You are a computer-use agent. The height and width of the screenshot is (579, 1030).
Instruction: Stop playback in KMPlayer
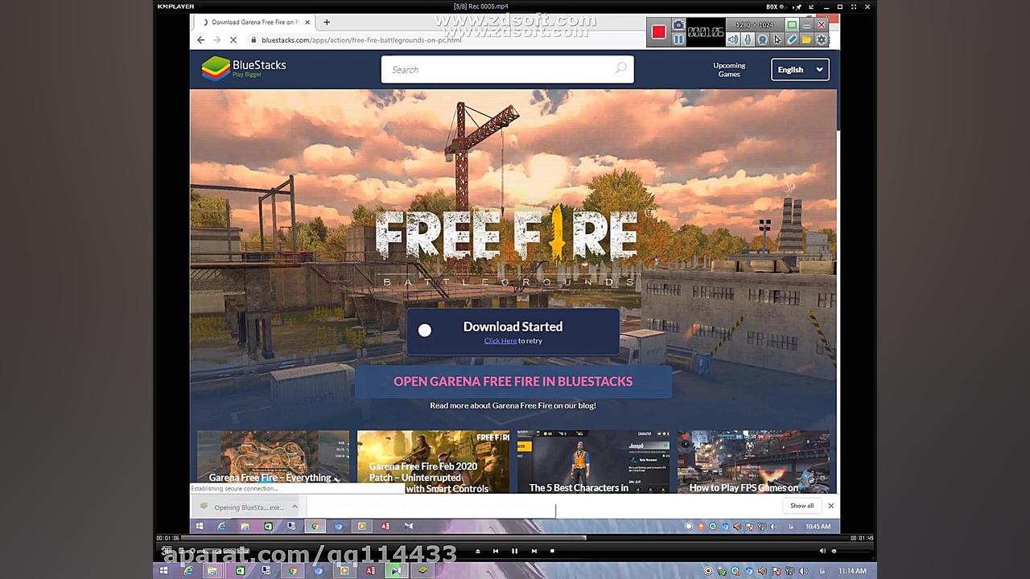coord(552,551)
